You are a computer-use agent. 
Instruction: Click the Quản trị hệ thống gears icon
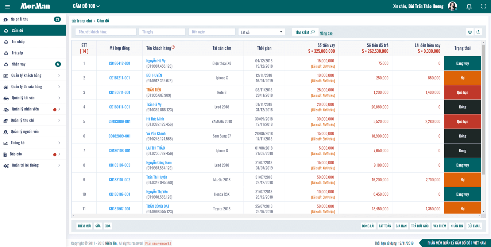click(x=6, y=166)
